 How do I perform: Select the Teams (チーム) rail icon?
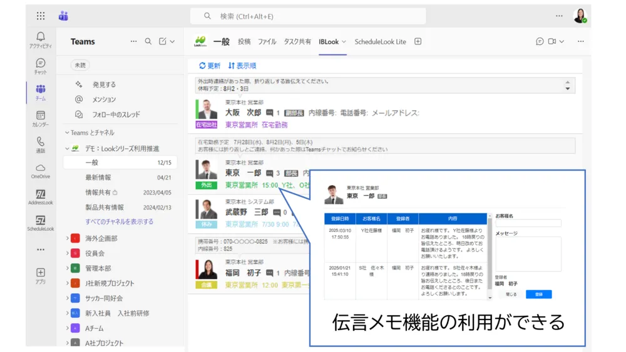(x=40, y=93)
